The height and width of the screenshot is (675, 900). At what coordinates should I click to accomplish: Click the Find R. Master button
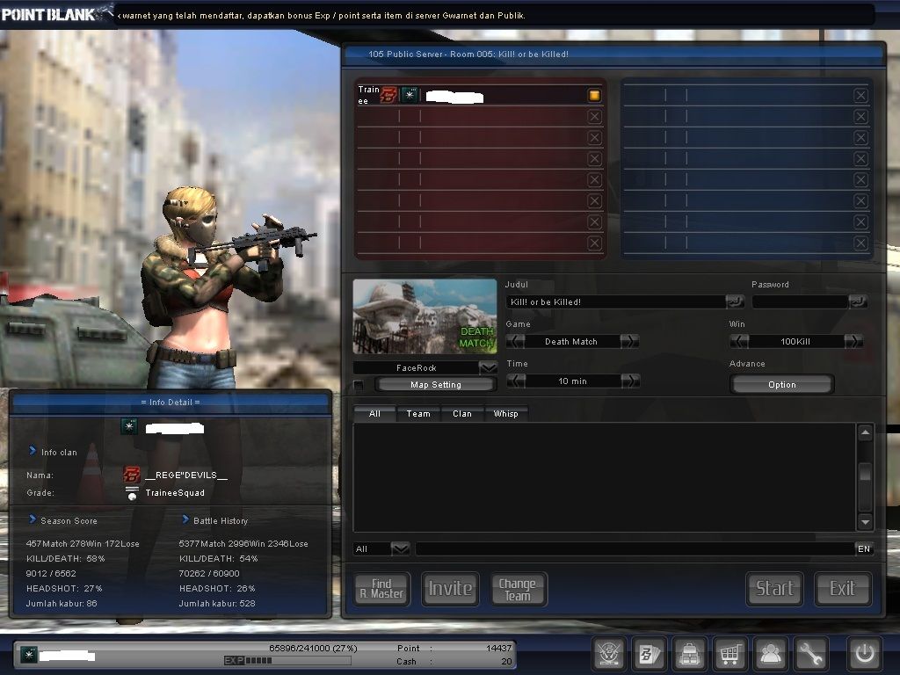click(x=381, y=589)
